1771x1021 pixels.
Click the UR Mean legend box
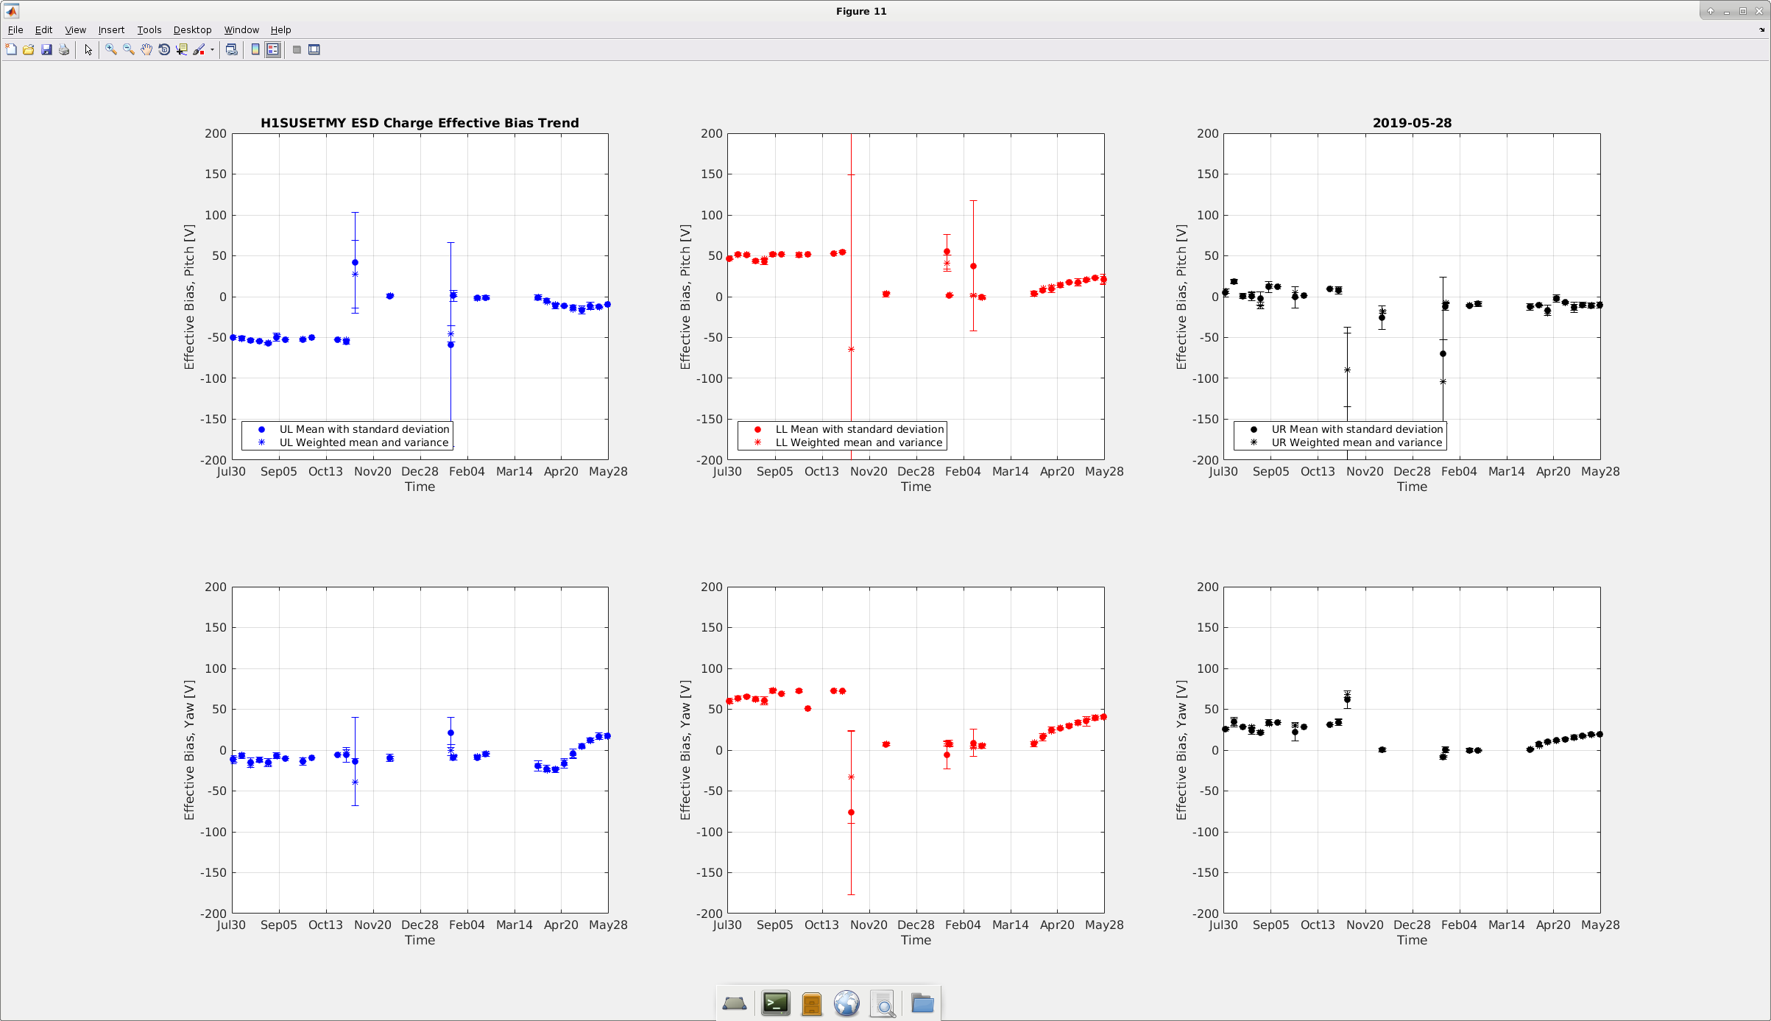coord(1340,436)
